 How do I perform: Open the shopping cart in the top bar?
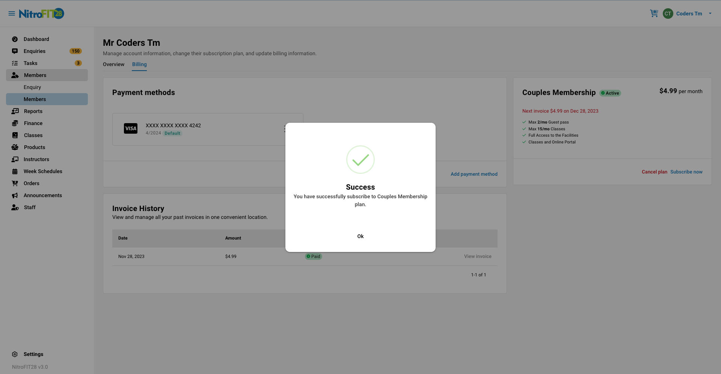coord(654,13)
